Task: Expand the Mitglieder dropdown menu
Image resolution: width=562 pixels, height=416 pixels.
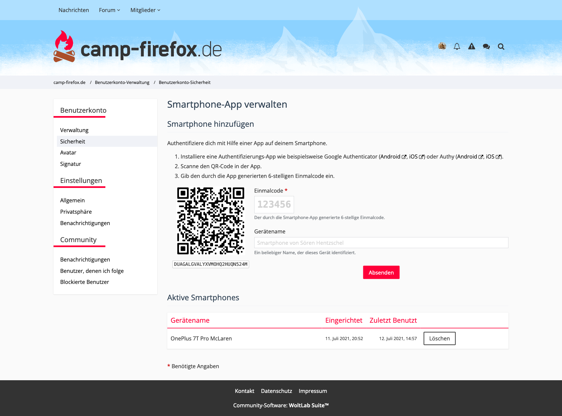Action: click(145, 10)
